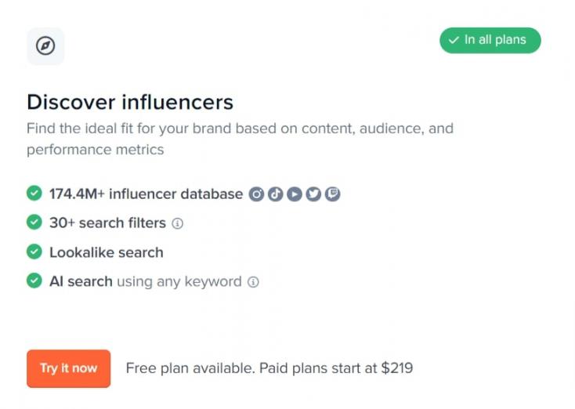Click the AI search feature label
Image resolution: width=575 pixels, height=409 pixels.
81,281
